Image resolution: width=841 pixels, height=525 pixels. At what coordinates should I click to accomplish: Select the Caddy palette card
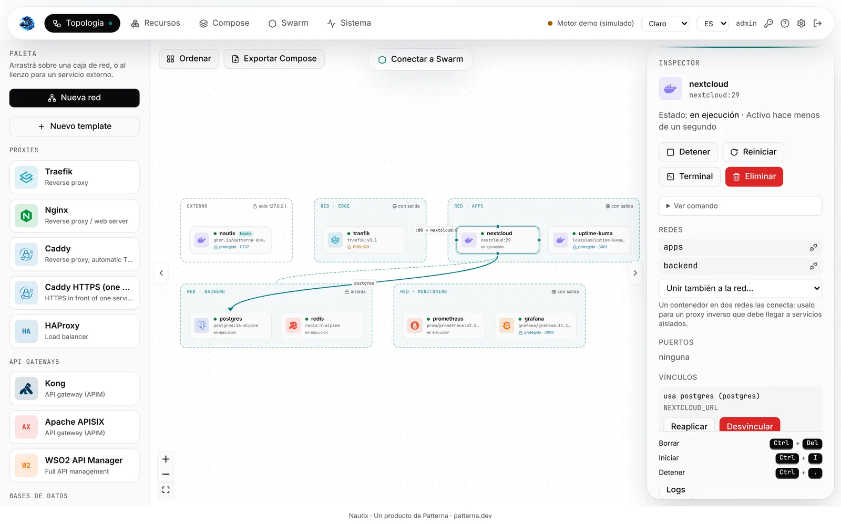click(x=74, y=255)
